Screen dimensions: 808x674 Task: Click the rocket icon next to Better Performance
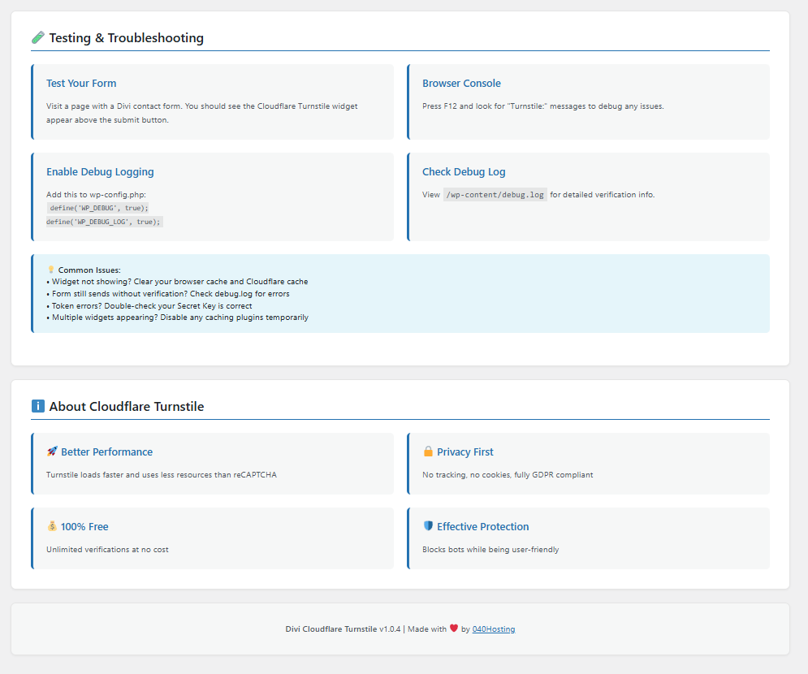pyautogui.click(x=52, y=451)
